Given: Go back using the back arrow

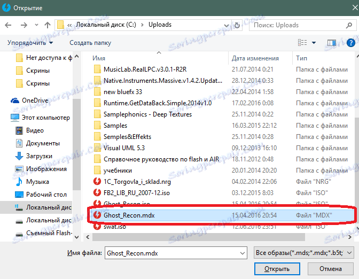Looking at the screenshot, I should 8,25.
